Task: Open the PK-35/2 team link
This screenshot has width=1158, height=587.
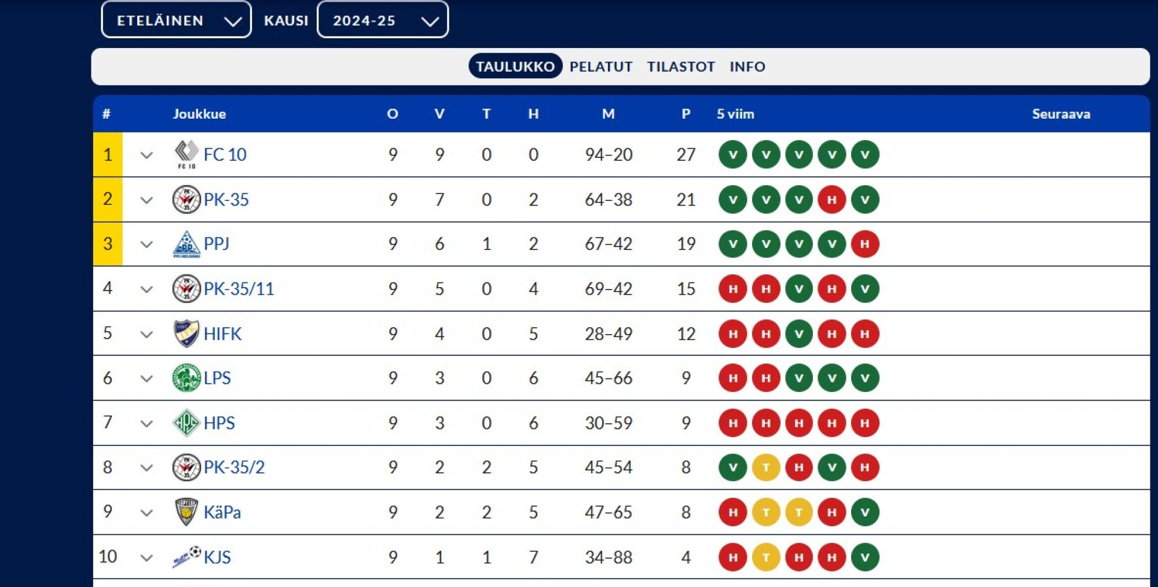Action: [234, 467]
